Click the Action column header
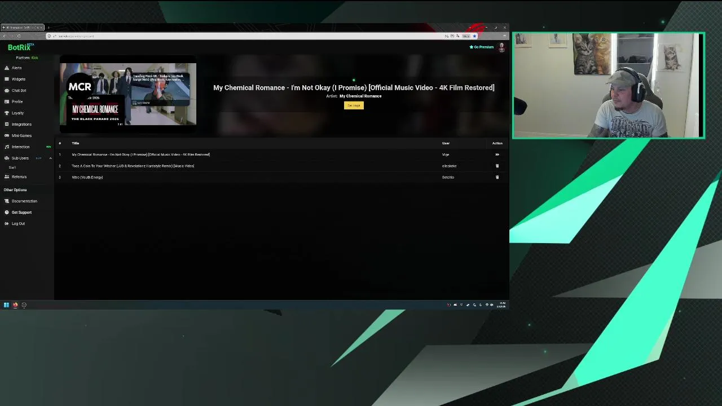Viewport: 722px width, 406px height. (497, 143)
